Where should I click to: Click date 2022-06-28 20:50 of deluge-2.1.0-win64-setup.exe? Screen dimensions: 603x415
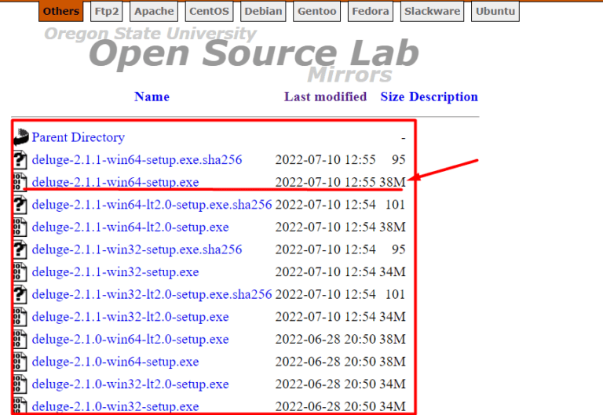(x=325, y=362)
